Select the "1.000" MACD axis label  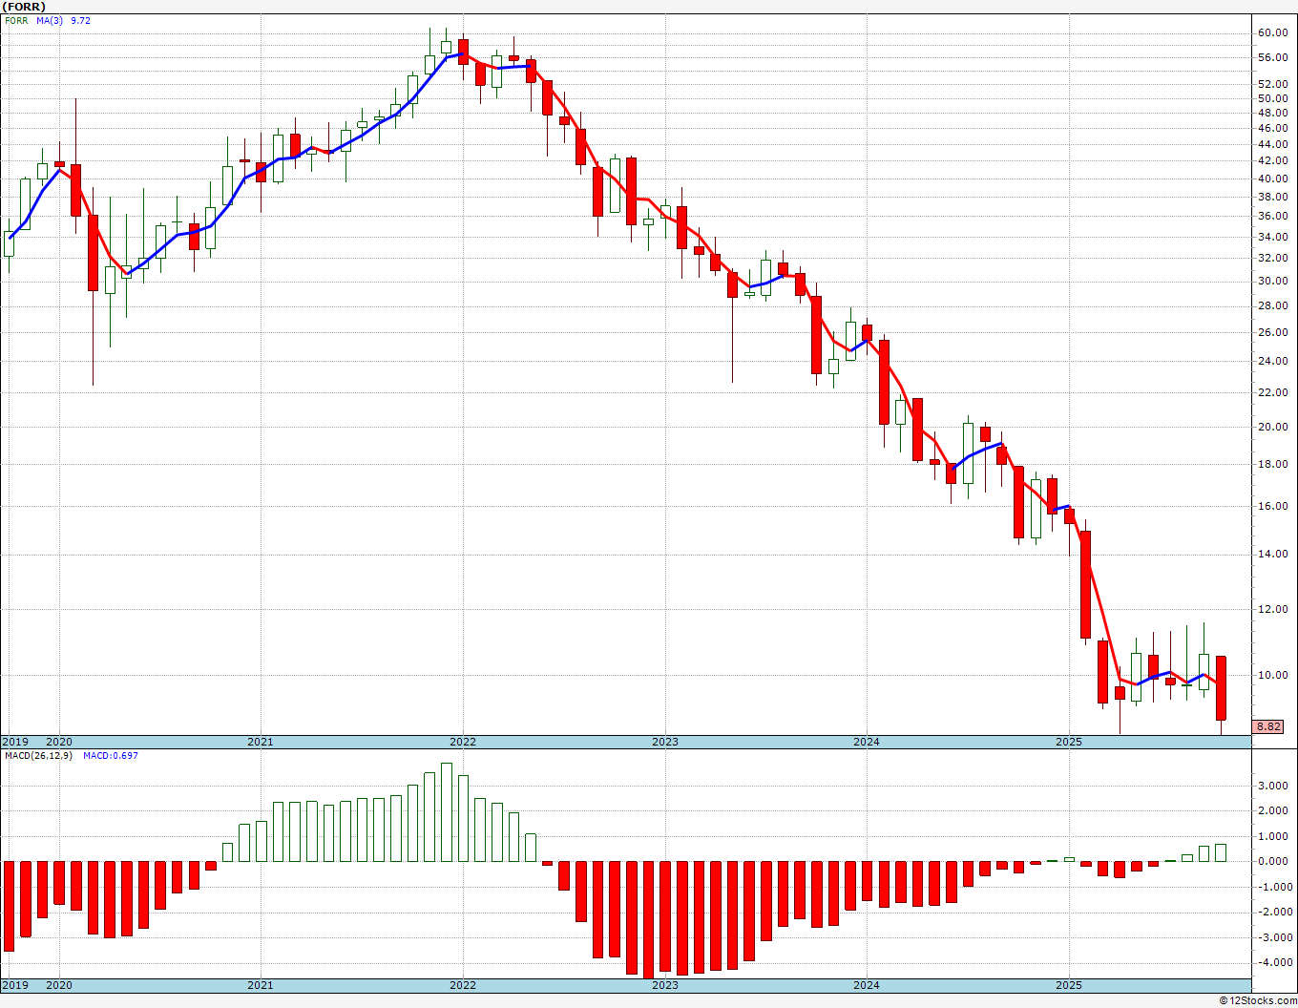pos(1274,836)
